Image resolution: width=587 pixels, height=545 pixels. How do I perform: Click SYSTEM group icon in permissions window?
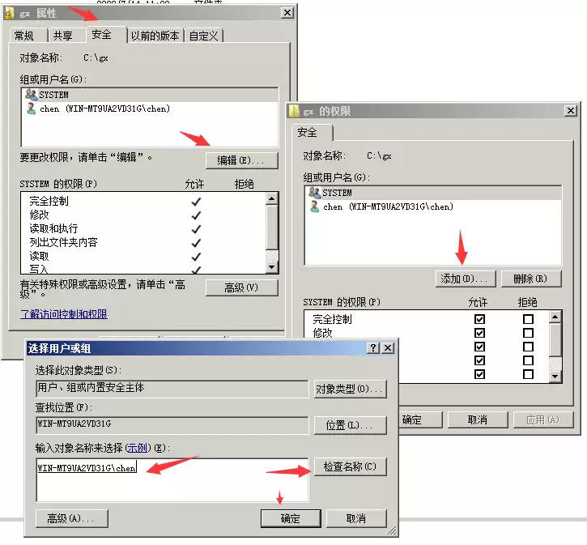coord(314,193)
